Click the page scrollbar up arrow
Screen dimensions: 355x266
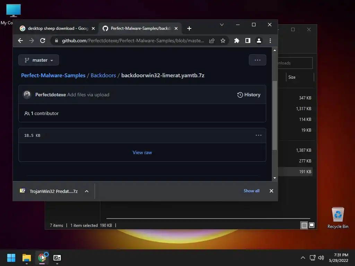click(275, 50)
